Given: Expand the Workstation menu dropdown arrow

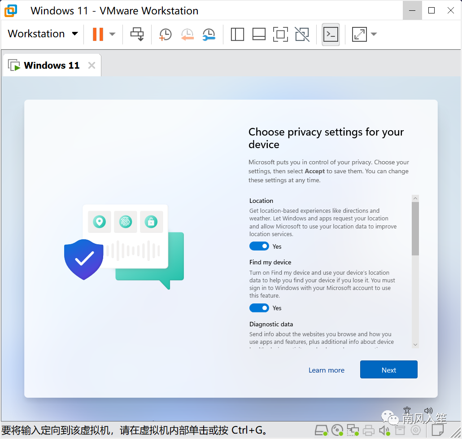Looking at the screenshot, I should [75, 34].
